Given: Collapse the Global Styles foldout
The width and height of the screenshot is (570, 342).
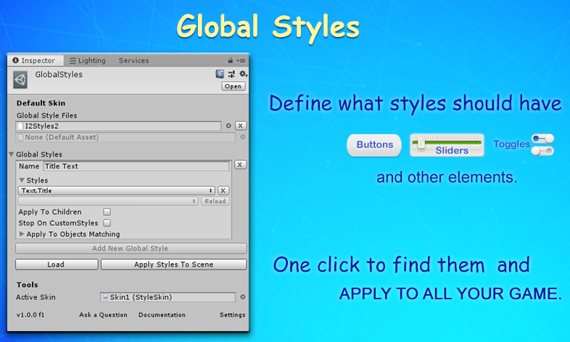Looking at the screenshot, I should [x=12, y=154].
